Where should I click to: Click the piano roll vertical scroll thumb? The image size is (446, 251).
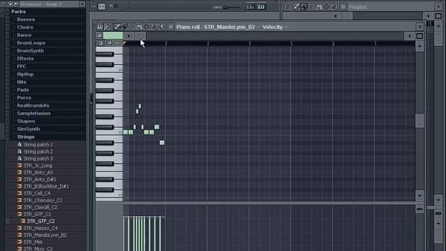[x=420, y=121]
